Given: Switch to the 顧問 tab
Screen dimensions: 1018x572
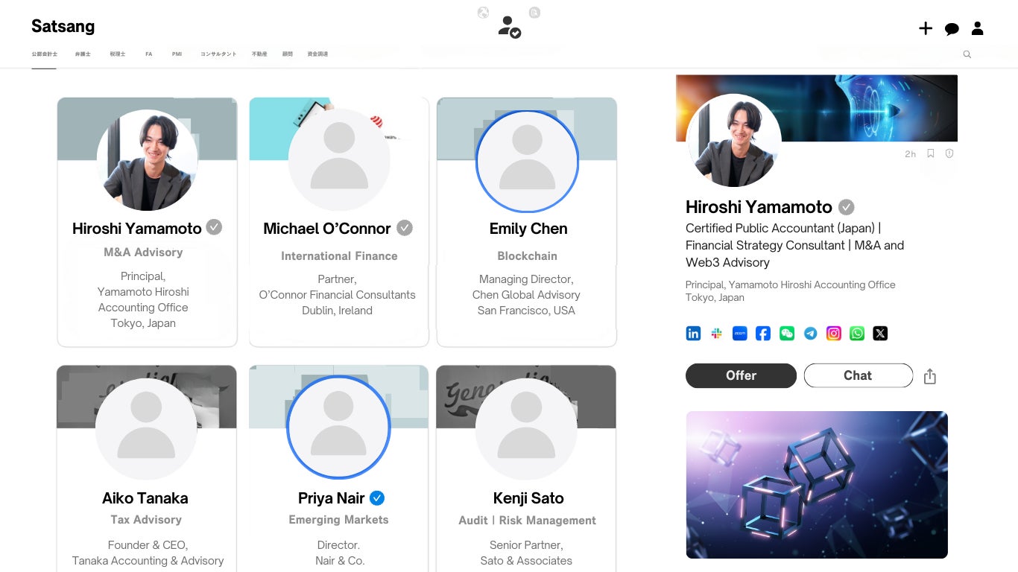Looking at the screenshot, I should coord(288,54).
